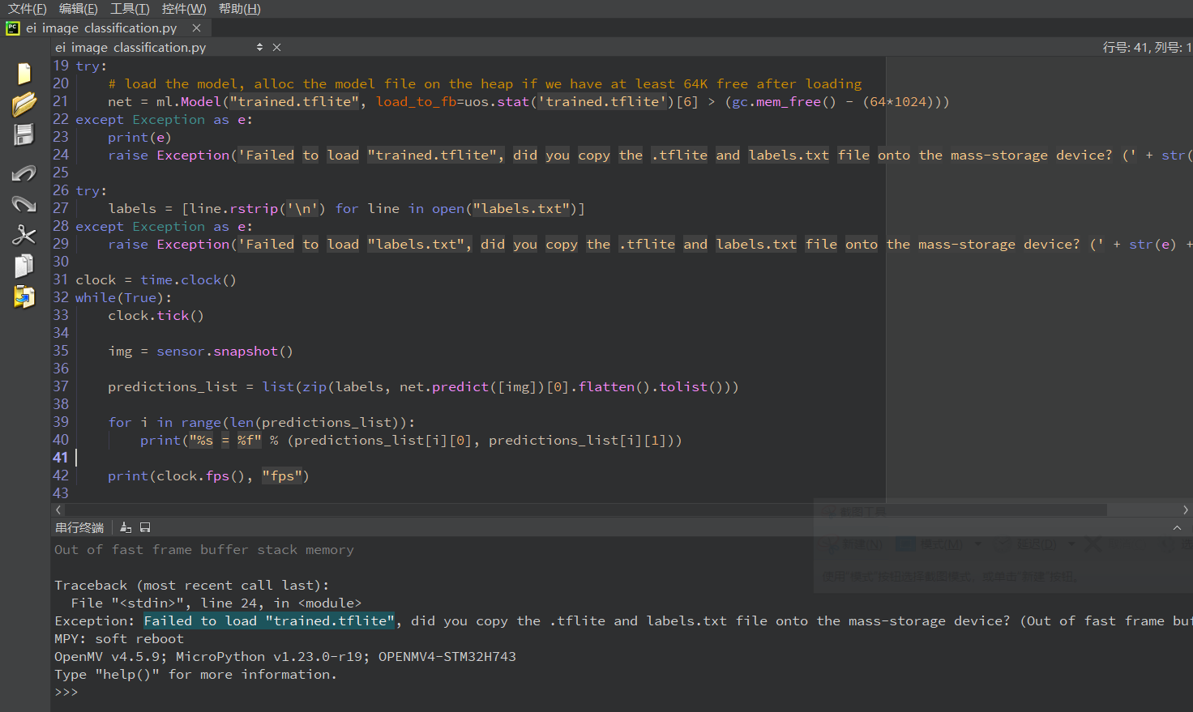Viewport: 1193px width, 712px height.
Task: Click the Traceback line in the terminal
Action: [x=192, y=585]
